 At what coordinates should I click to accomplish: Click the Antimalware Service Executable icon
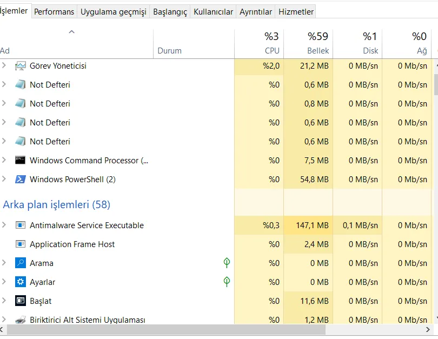click(x=21, y=225)
